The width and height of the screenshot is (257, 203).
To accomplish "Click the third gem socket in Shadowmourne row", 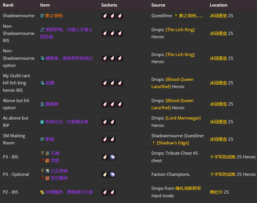I will click(120, 16).
